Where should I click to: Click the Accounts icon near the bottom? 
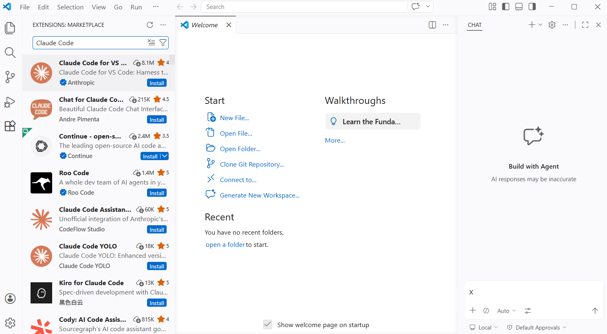pos(10,299)
